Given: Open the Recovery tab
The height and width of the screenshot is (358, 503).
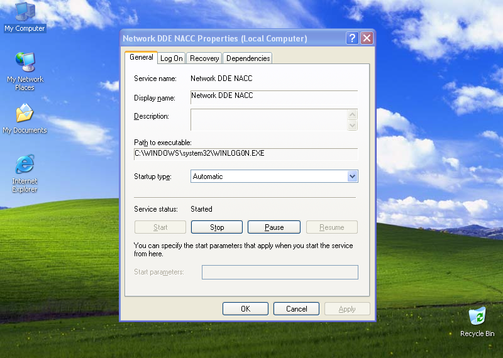Looking at the screenshot, I should click(204, 58).
